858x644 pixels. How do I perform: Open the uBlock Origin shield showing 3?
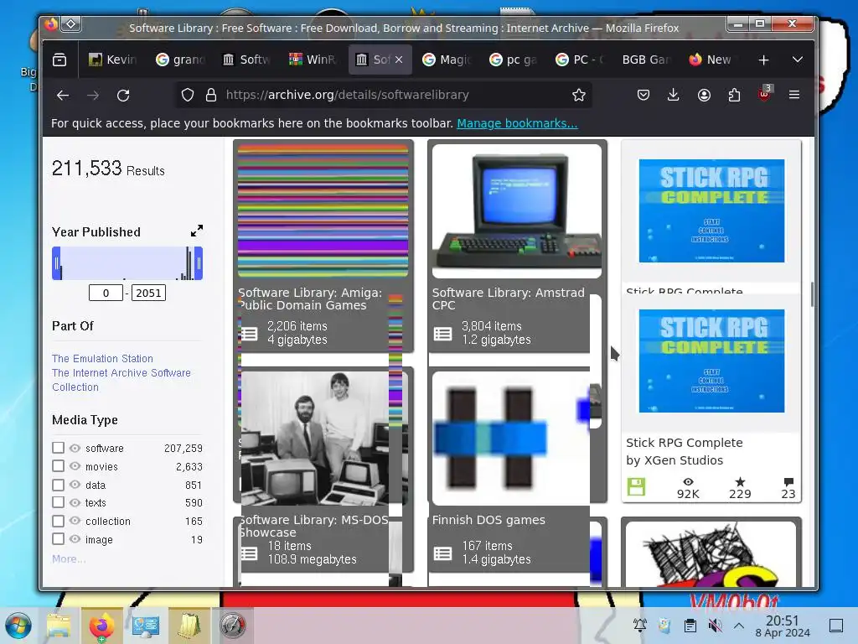[x=764, y=93]
